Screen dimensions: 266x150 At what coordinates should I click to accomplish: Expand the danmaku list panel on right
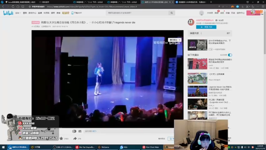pos(228,33)
